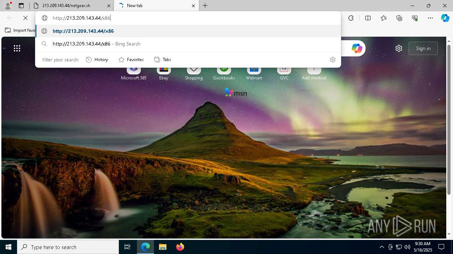Open the volume speaker icon
The width and height of the screenshot is (453, 254).
coord(407,247)
